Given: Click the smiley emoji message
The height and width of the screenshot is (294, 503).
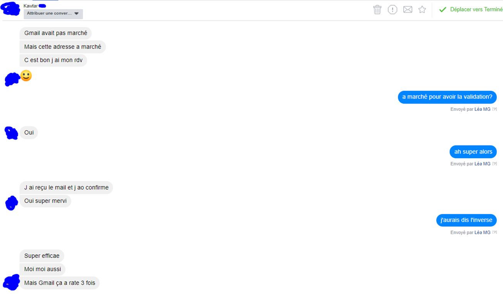Looking at the screenshot, I should (26, 76).
